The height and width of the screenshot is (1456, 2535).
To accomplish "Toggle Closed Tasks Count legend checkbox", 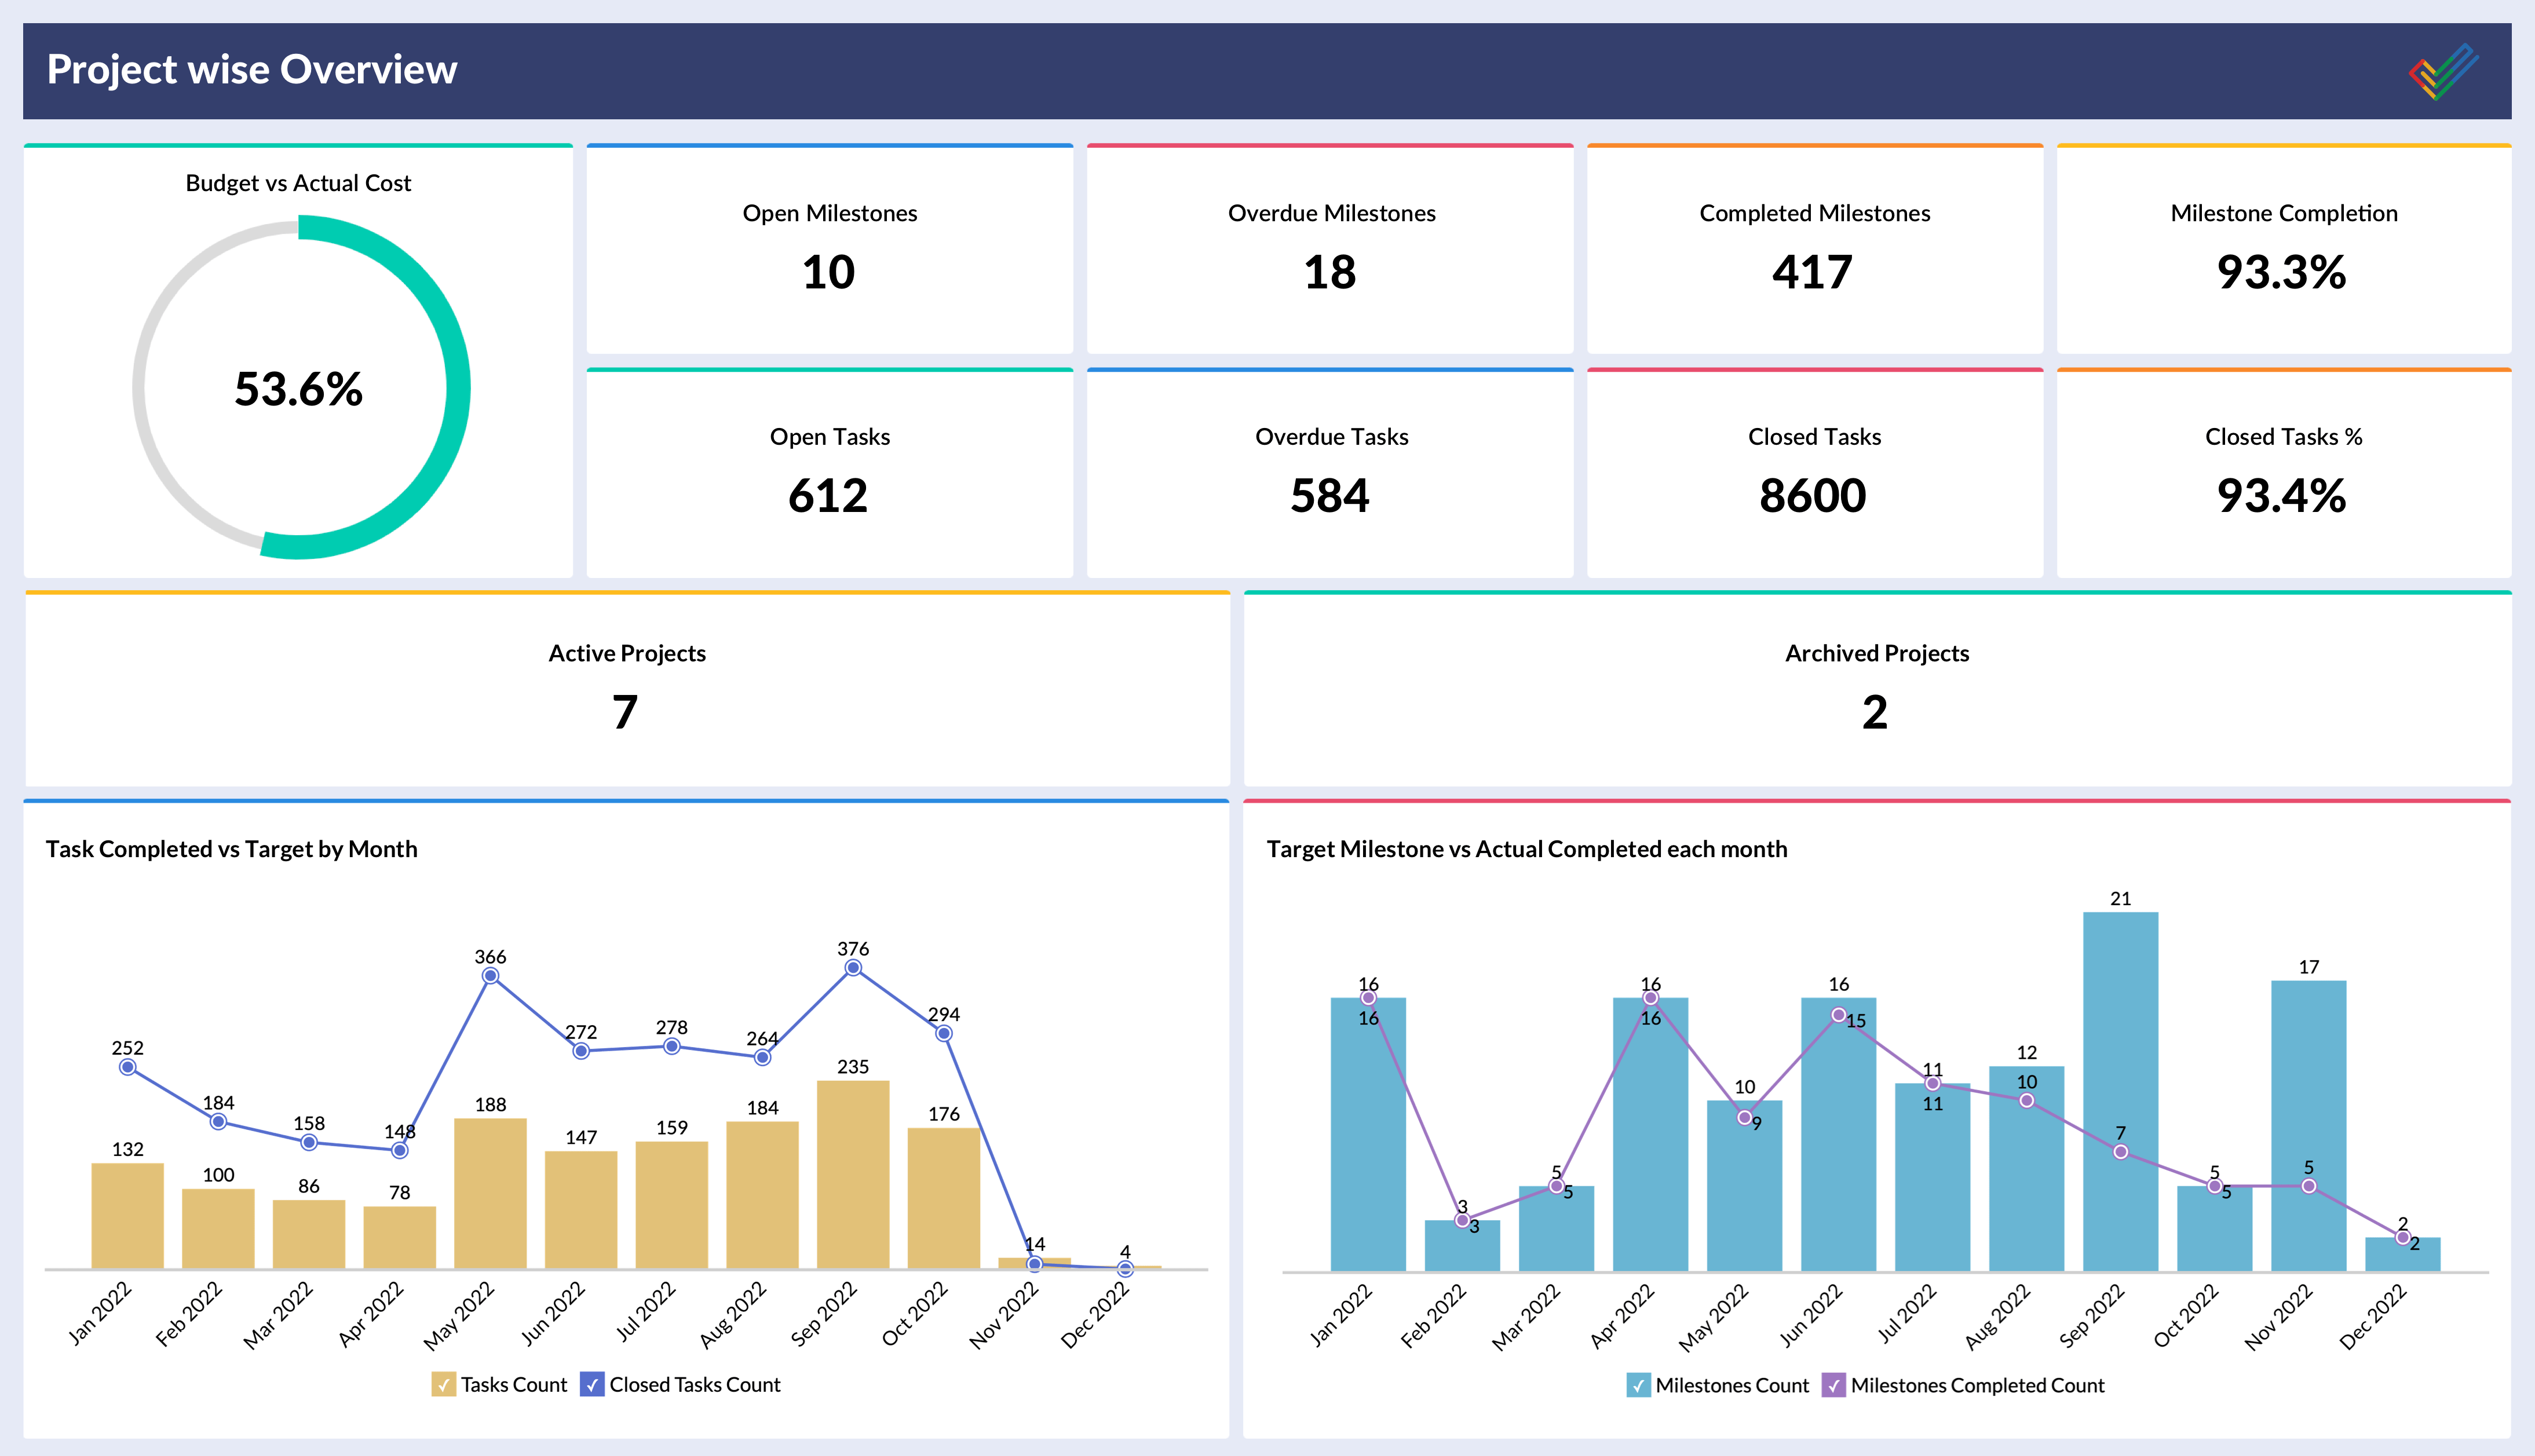I will pyautogui.click(x=592, y=1384).
